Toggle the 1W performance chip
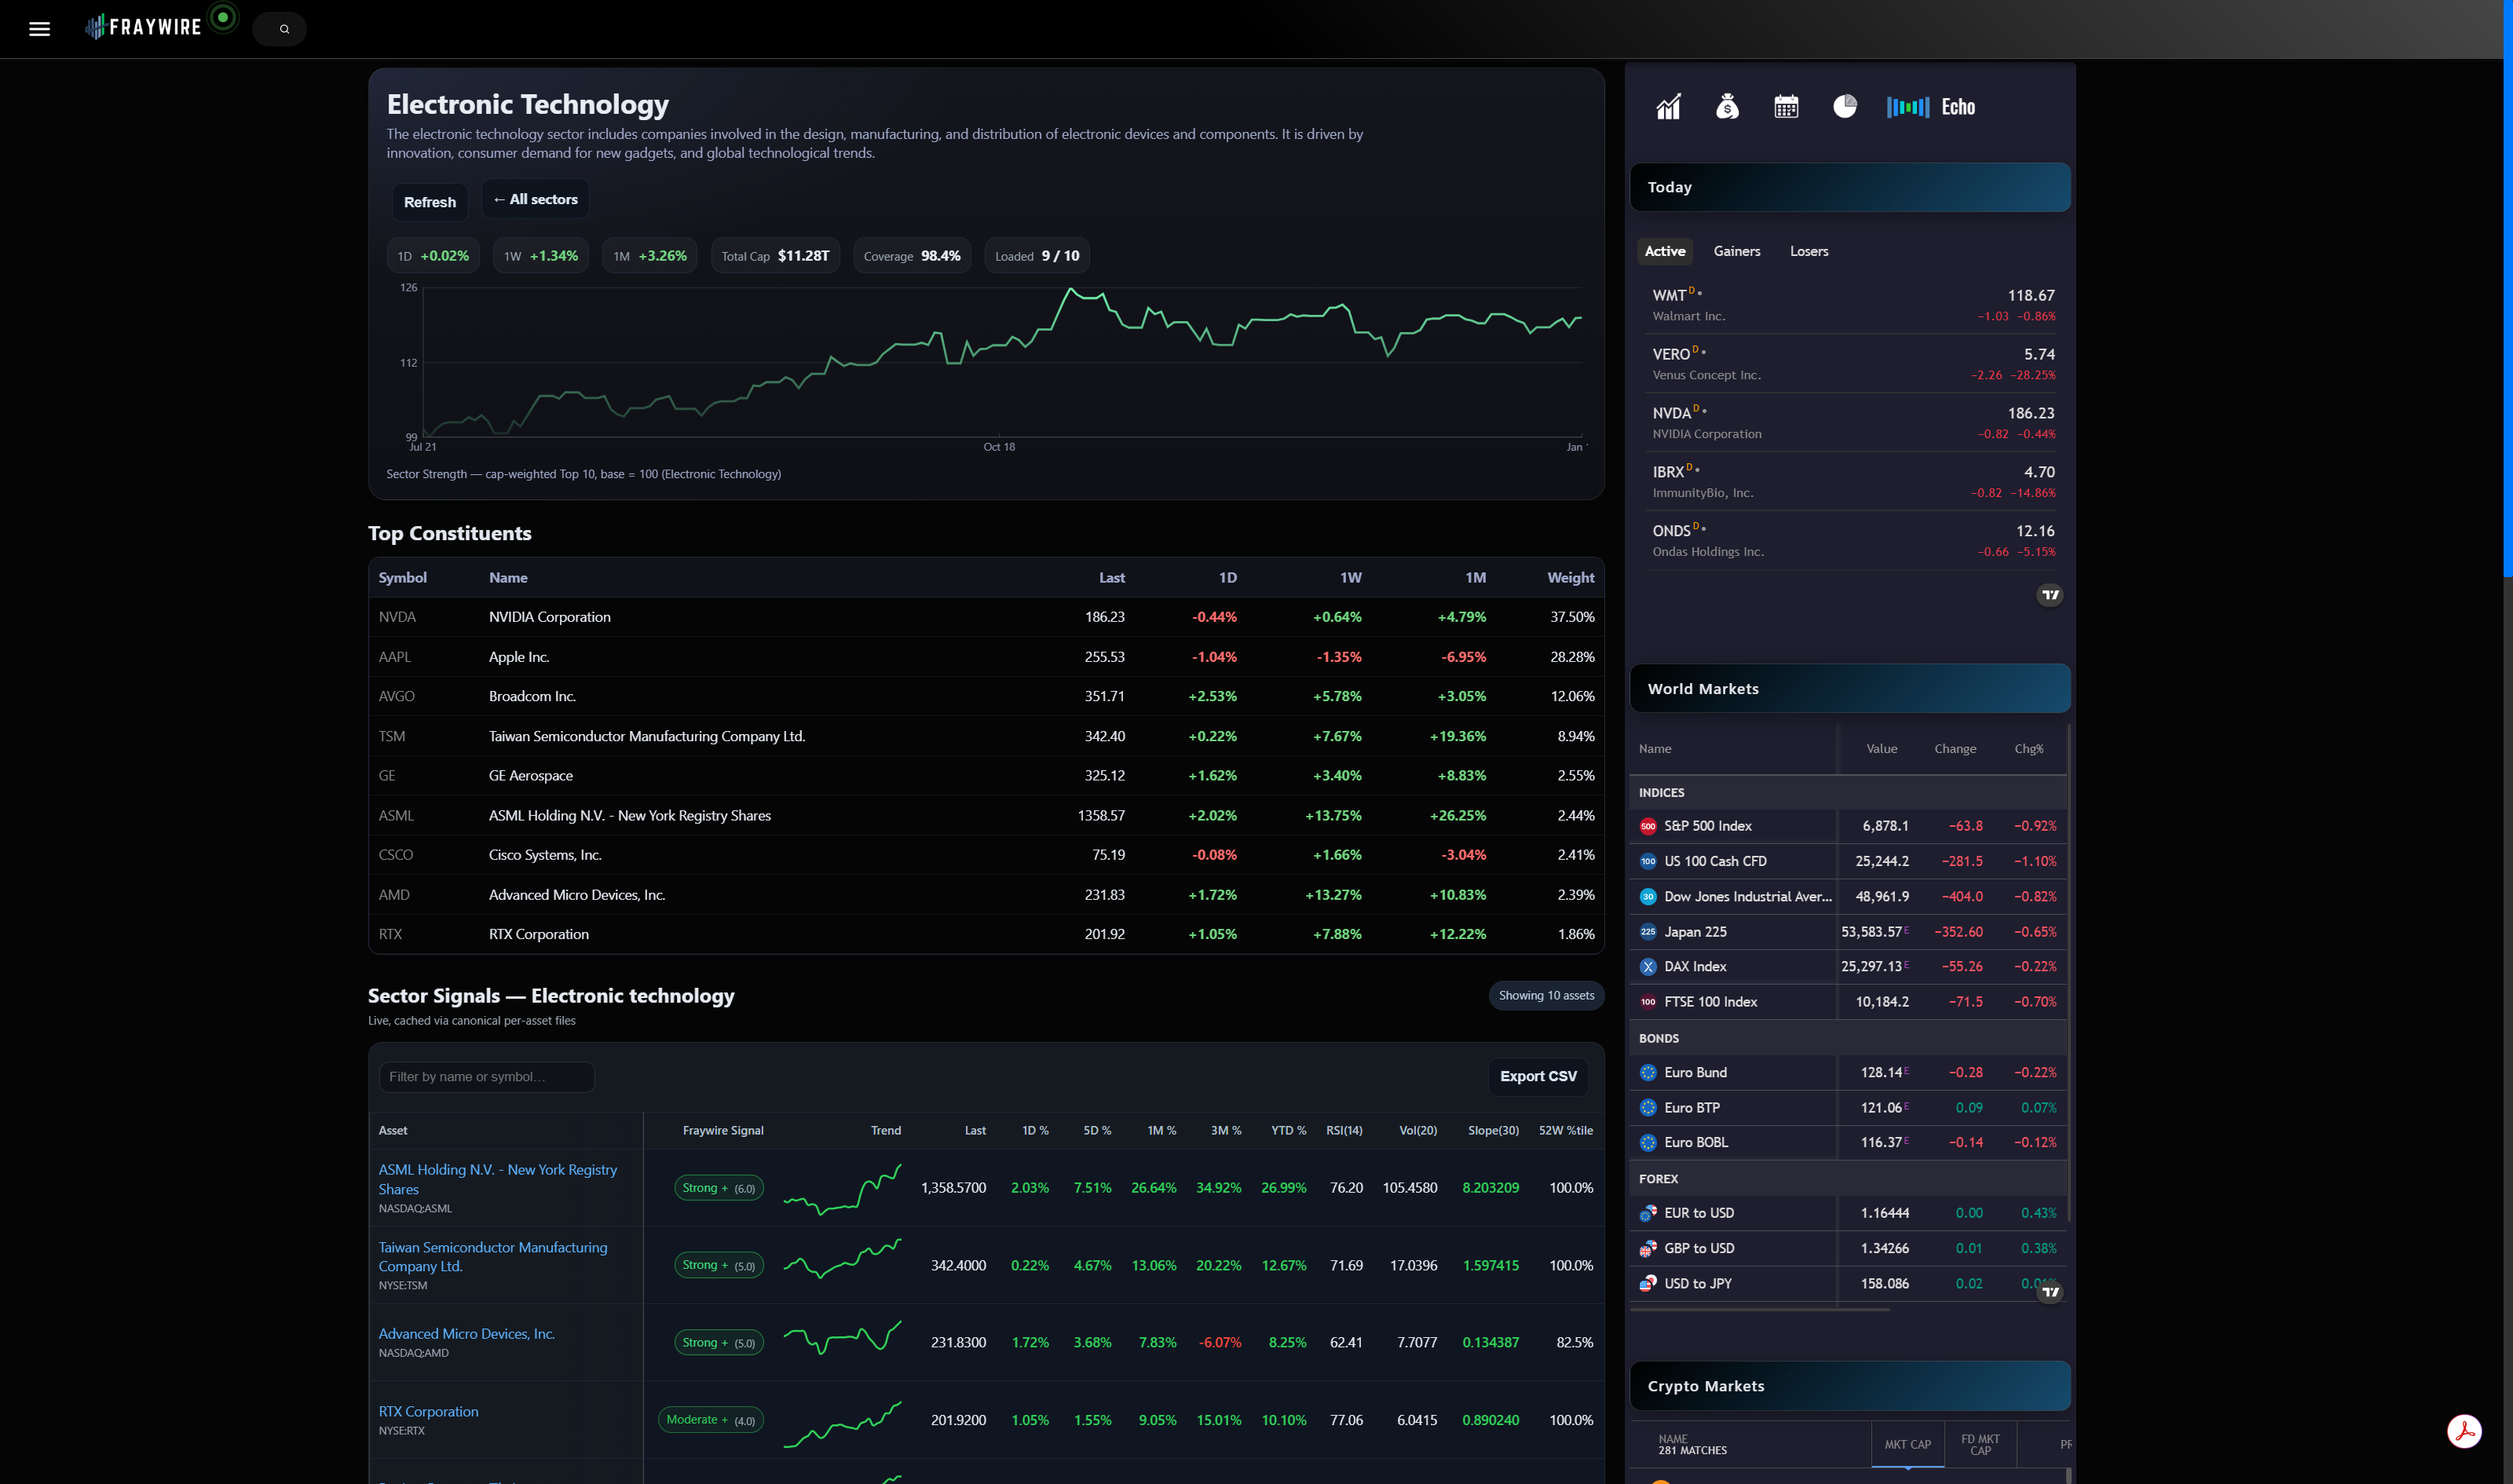This screenshot has height=1484, width=2513. click(540, 255)
